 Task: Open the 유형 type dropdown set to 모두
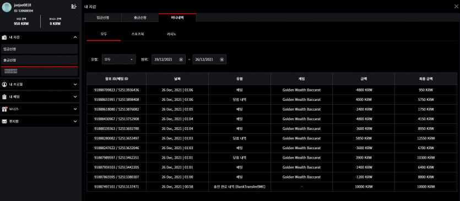[119, 59]
